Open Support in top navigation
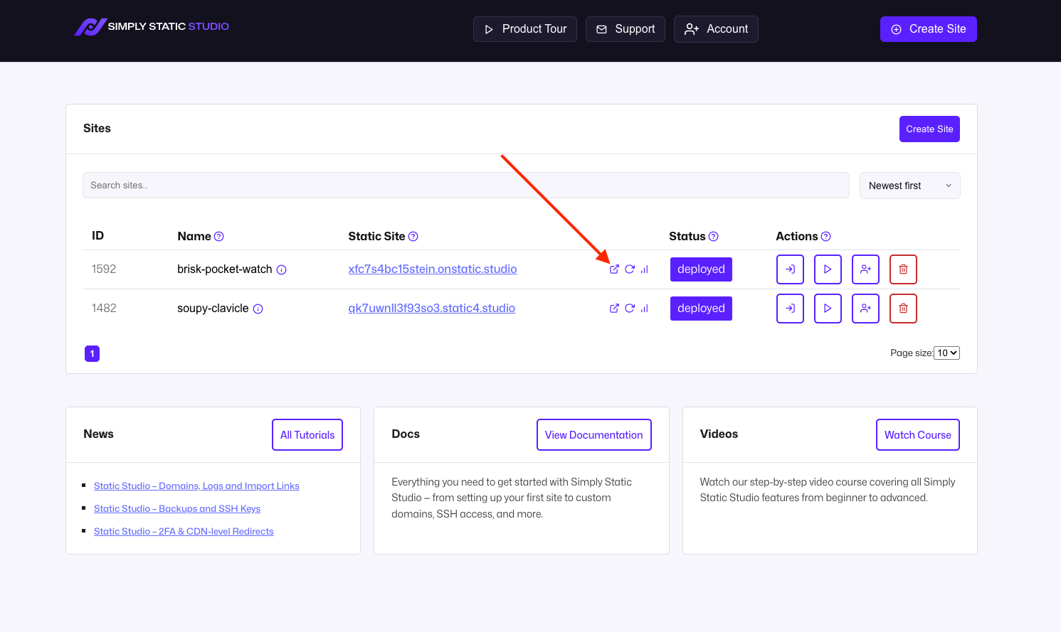The width and height of the screenshot is (1061, 632). pos(625,29)
